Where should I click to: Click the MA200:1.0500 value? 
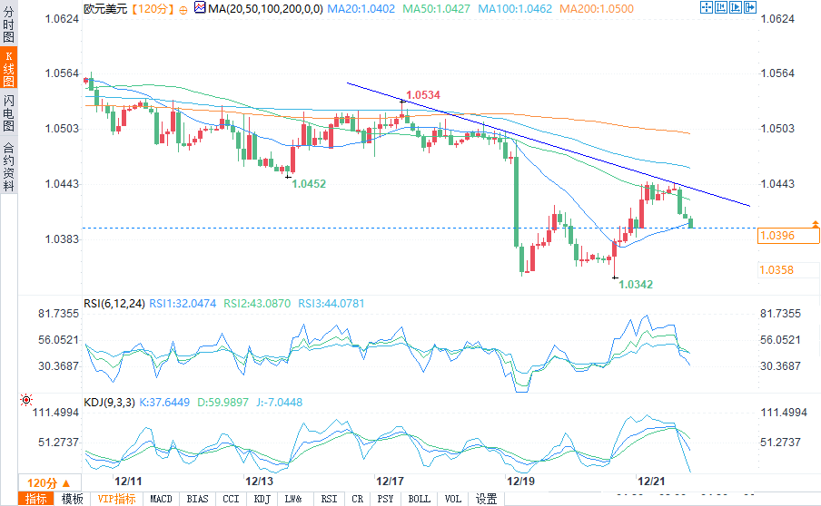pyautogui.click(x=597, y=9)
